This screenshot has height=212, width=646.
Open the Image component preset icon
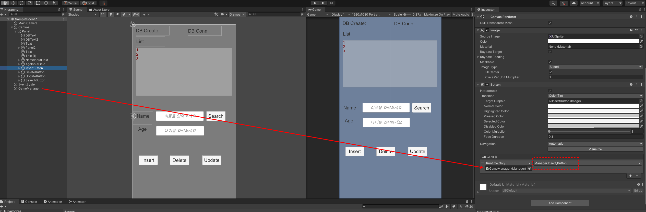[x=636, y=30]
